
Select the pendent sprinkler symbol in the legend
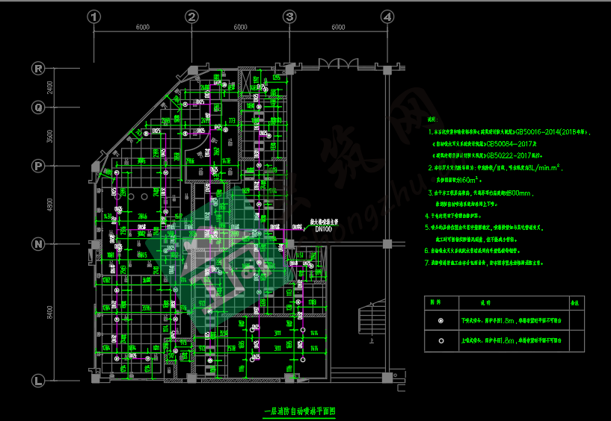441,319
